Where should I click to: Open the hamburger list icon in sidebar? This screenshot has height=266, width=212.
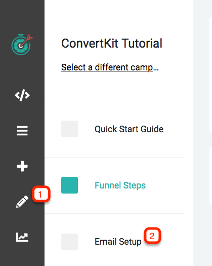[x=22, y=131]
